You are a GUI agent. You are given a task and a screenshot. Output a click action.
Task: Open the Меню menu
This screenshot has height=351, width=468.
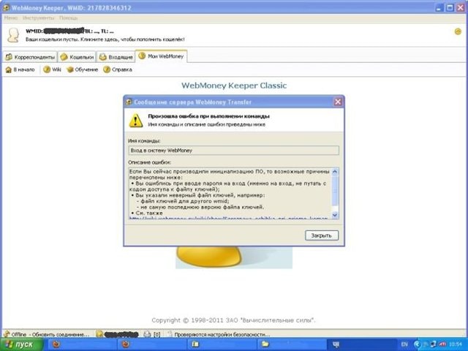pyautogui.click(x=11, y=18)
